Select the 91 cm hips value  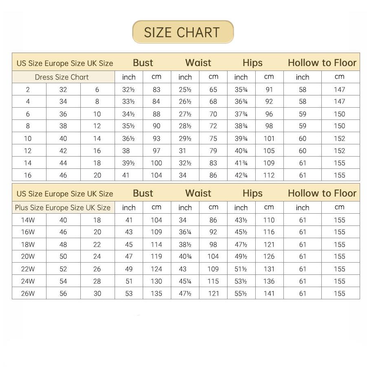269,90
